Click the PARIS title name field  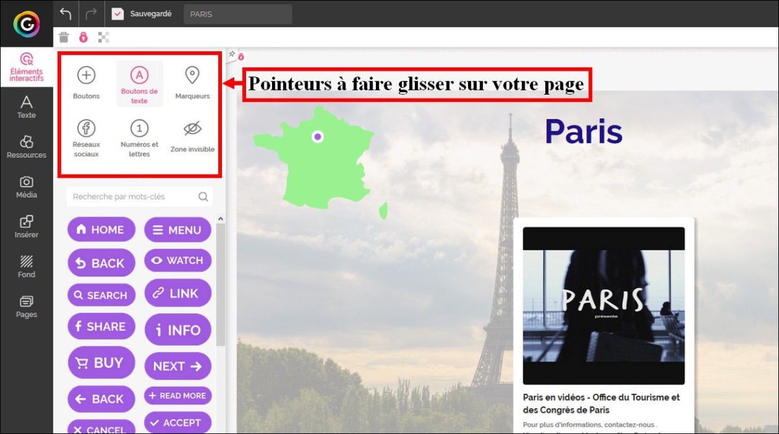pyautogui.click(x=238, y=14)
